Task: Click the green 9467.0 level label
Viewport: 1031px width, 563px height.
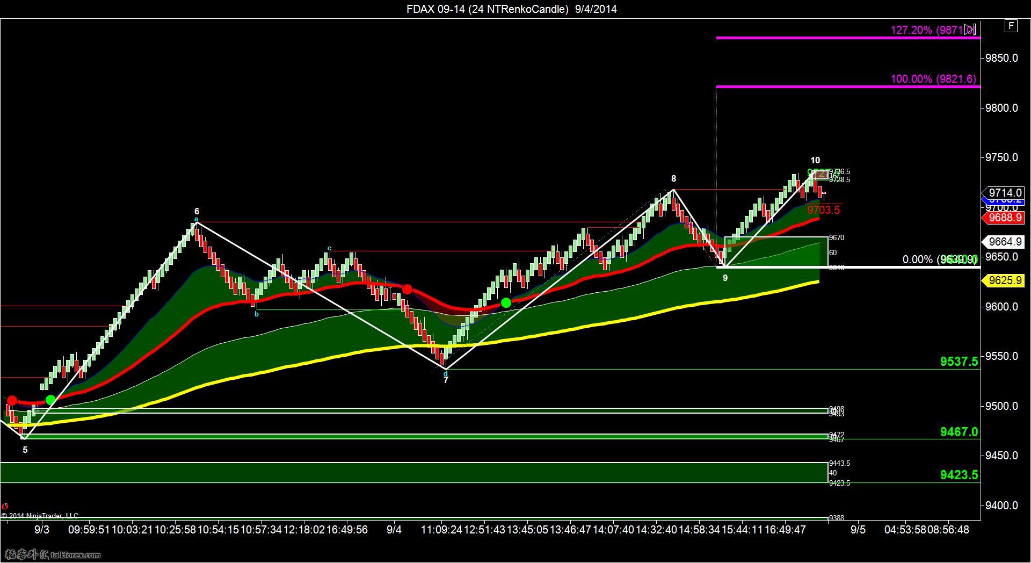Action: click(x=959, y=432)
